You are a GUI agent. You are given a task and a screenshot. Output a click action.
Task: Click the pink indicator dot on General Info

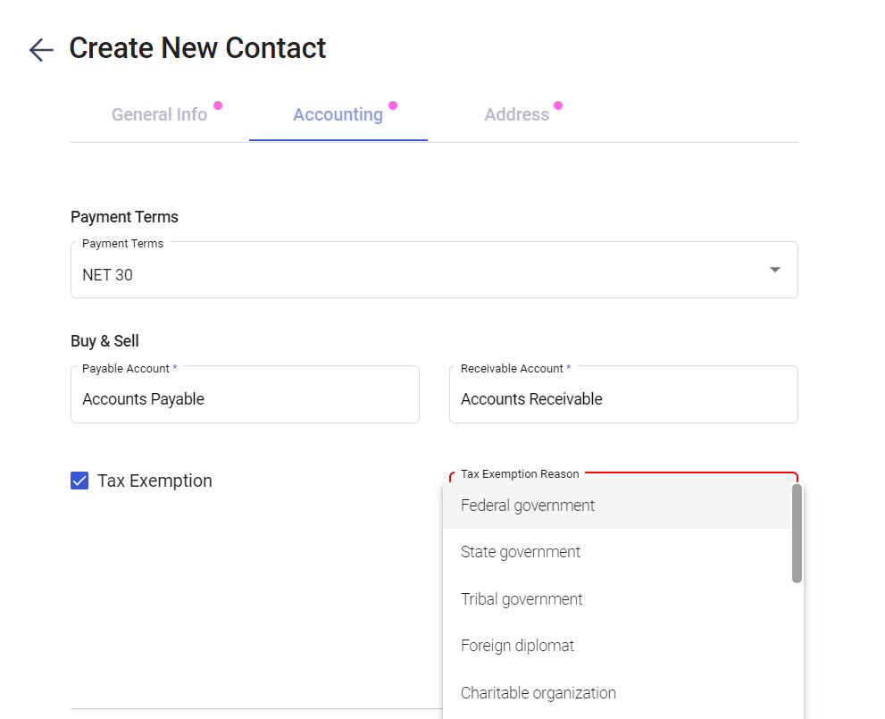click(x=218, y=105)
